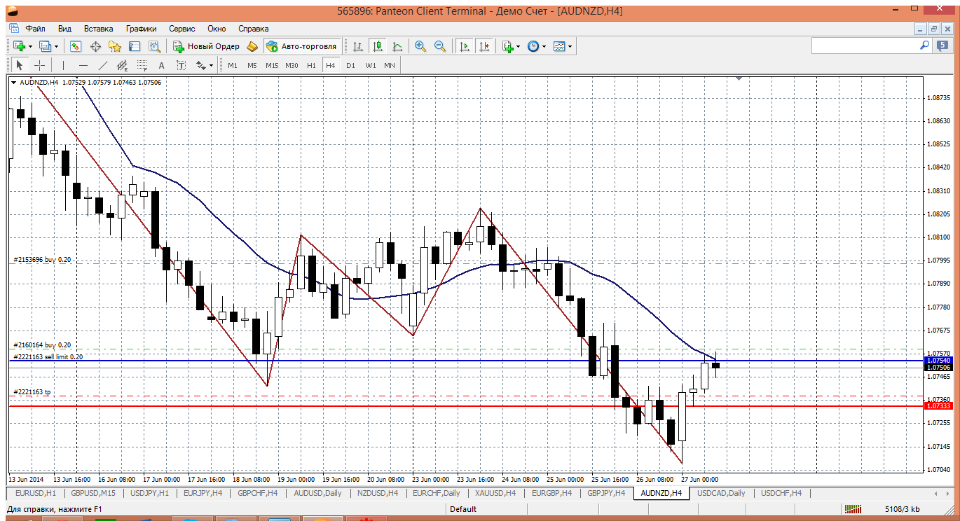Select the vertical line tool
Viewport: 960px width, 521px height.
click(63, 65)
